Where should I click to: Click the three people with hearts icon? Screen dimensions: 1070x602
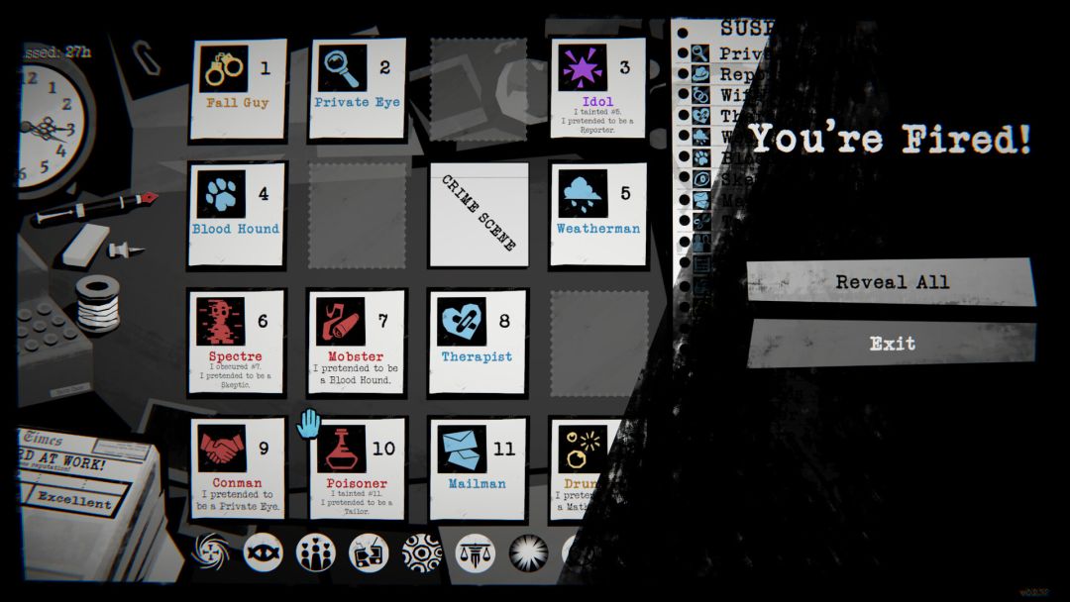(x=316, y=552)
